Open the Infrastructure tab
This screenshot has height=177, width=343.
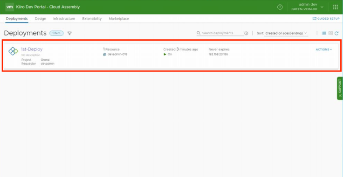click(x=64, y=19)
